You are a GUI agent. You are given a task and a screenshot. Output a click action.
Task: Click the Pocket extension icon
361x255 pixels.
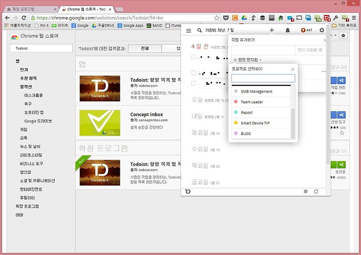pyautogui.click(x=226, y=17)
